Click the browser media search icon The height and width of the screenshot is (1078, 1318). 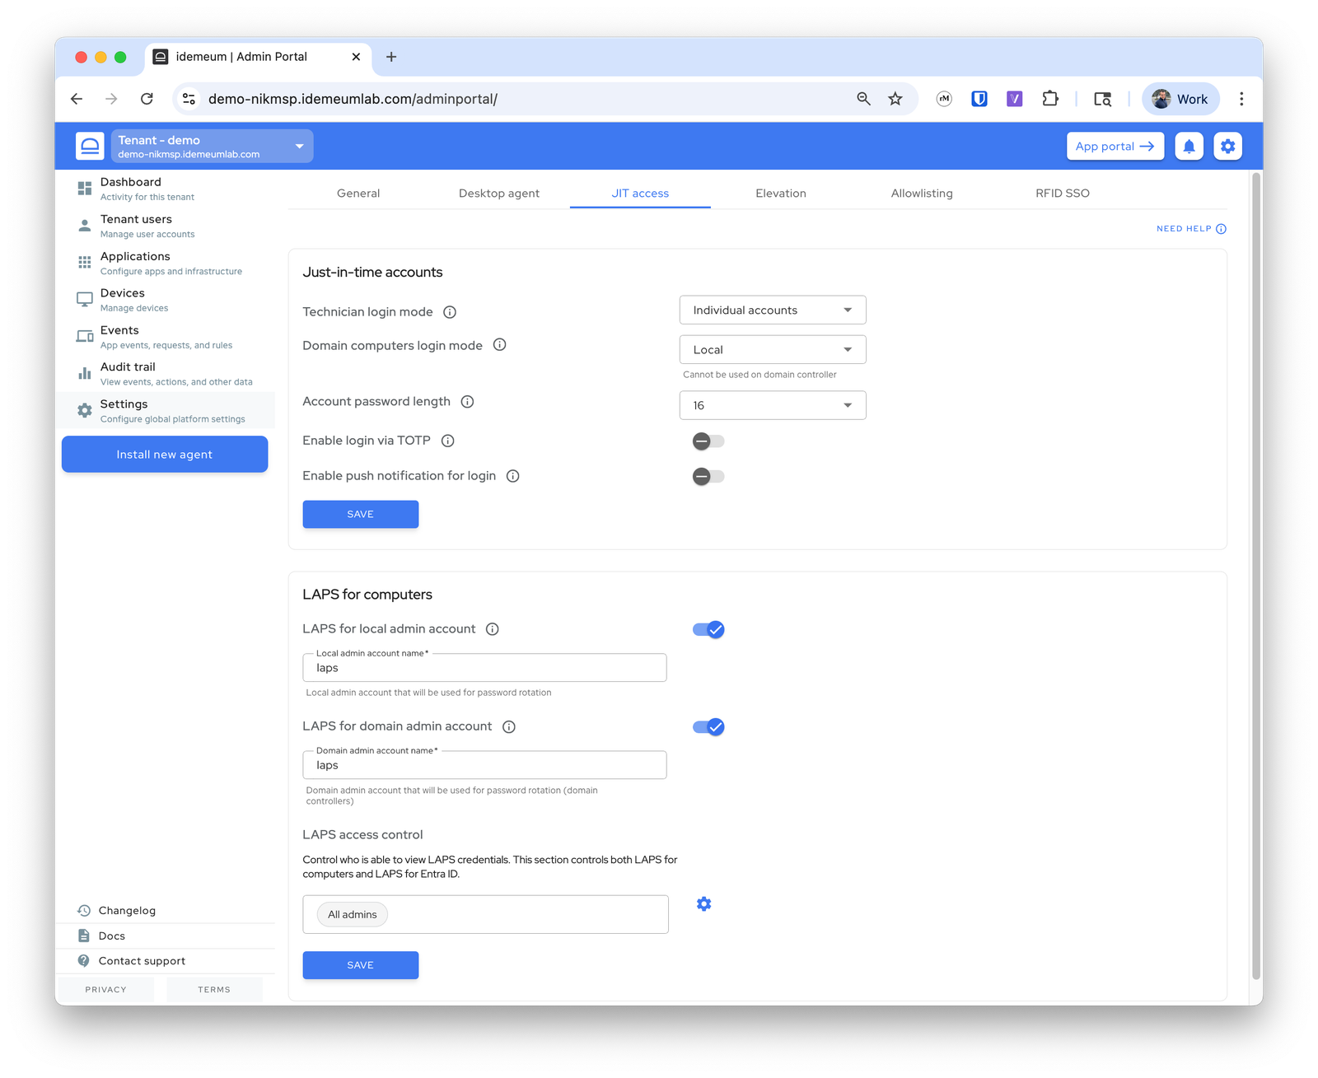pyautogui.click(x=1102, y=99)
